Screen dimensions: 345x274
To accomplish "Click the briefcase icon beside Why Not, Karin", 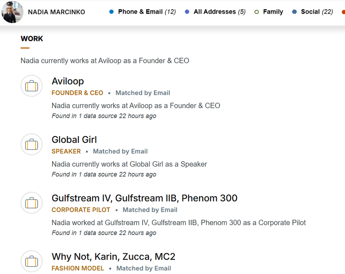I will [32, 261].
